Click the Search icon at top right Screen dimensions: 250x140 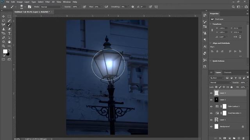coord(233,7)
